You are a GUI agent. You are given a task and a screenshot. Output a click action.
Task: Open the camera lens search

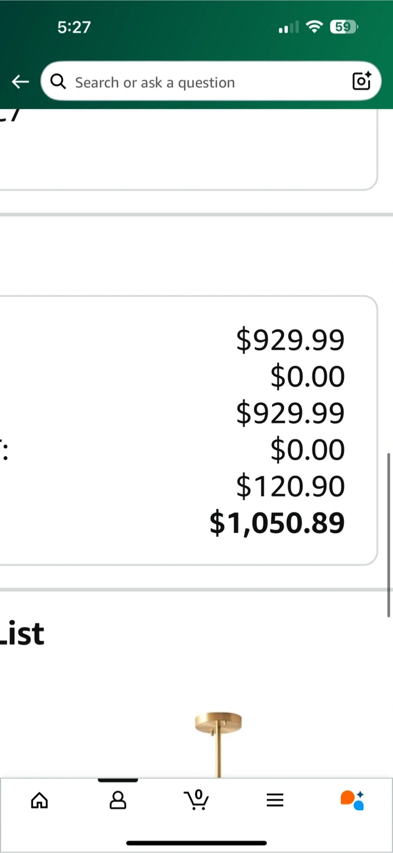361,81
